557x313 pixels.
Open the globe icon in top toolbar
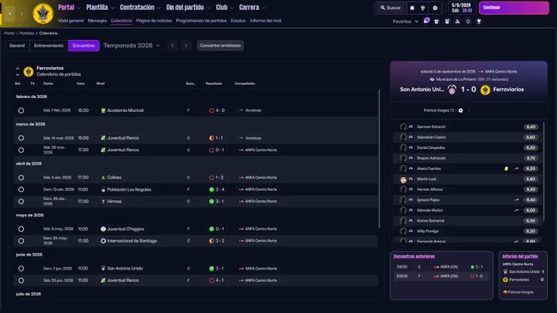(x=423, y=8)
